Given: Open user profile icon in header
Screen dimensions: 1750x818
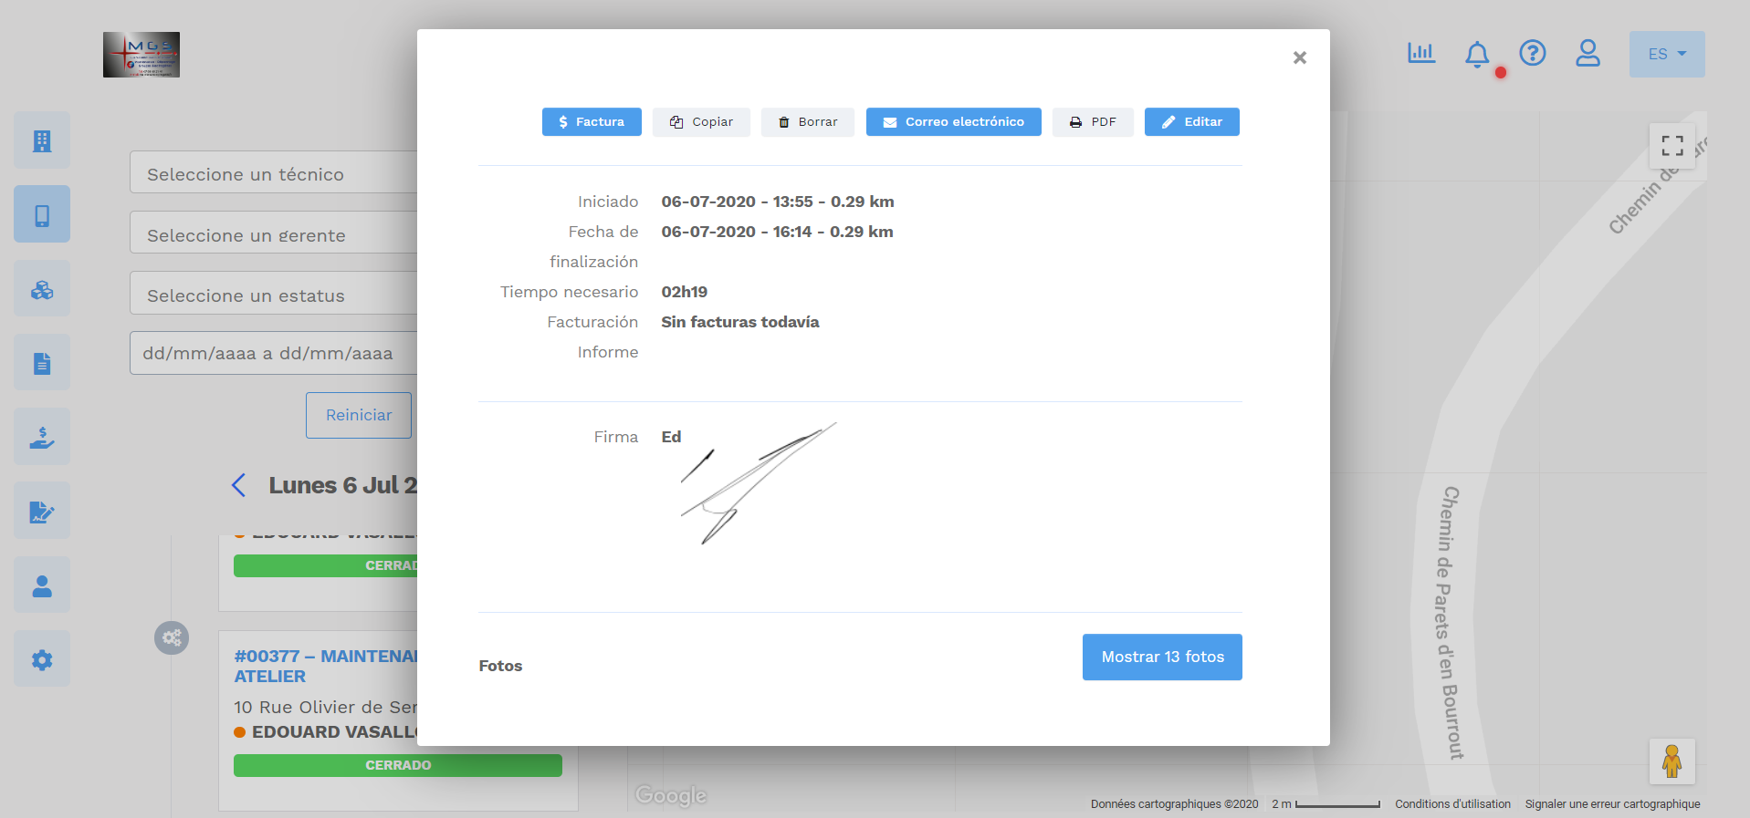Looking at the screenshot, I should tap(1588, 53).
